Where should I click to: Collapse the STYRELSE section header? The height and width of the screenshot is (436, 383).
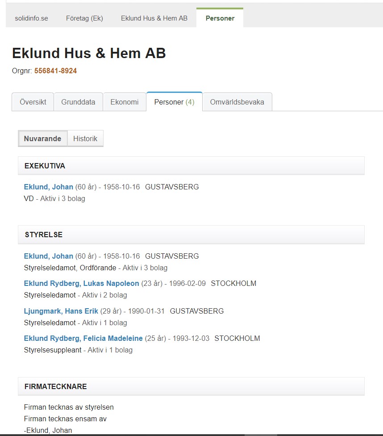[x=191, y=235]
